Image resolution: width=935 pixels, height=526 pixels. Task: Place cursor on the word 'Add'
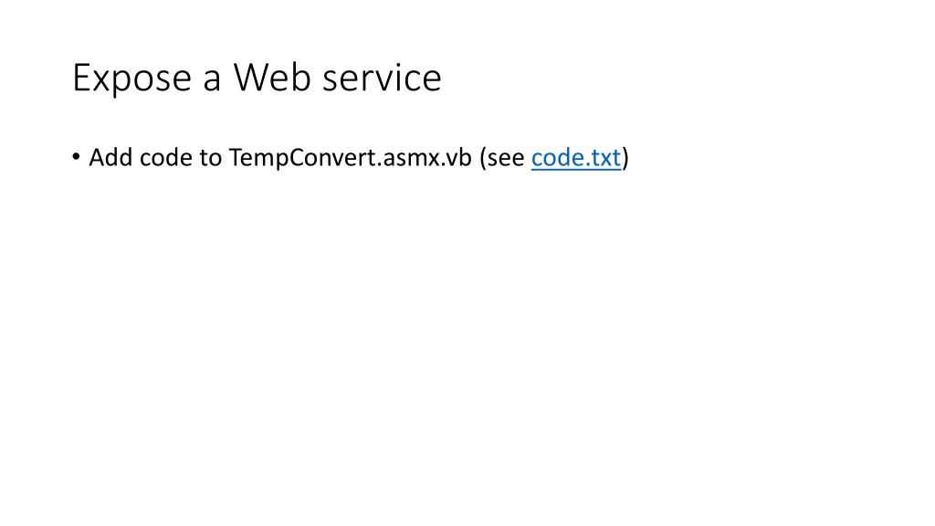coord(110,158)
